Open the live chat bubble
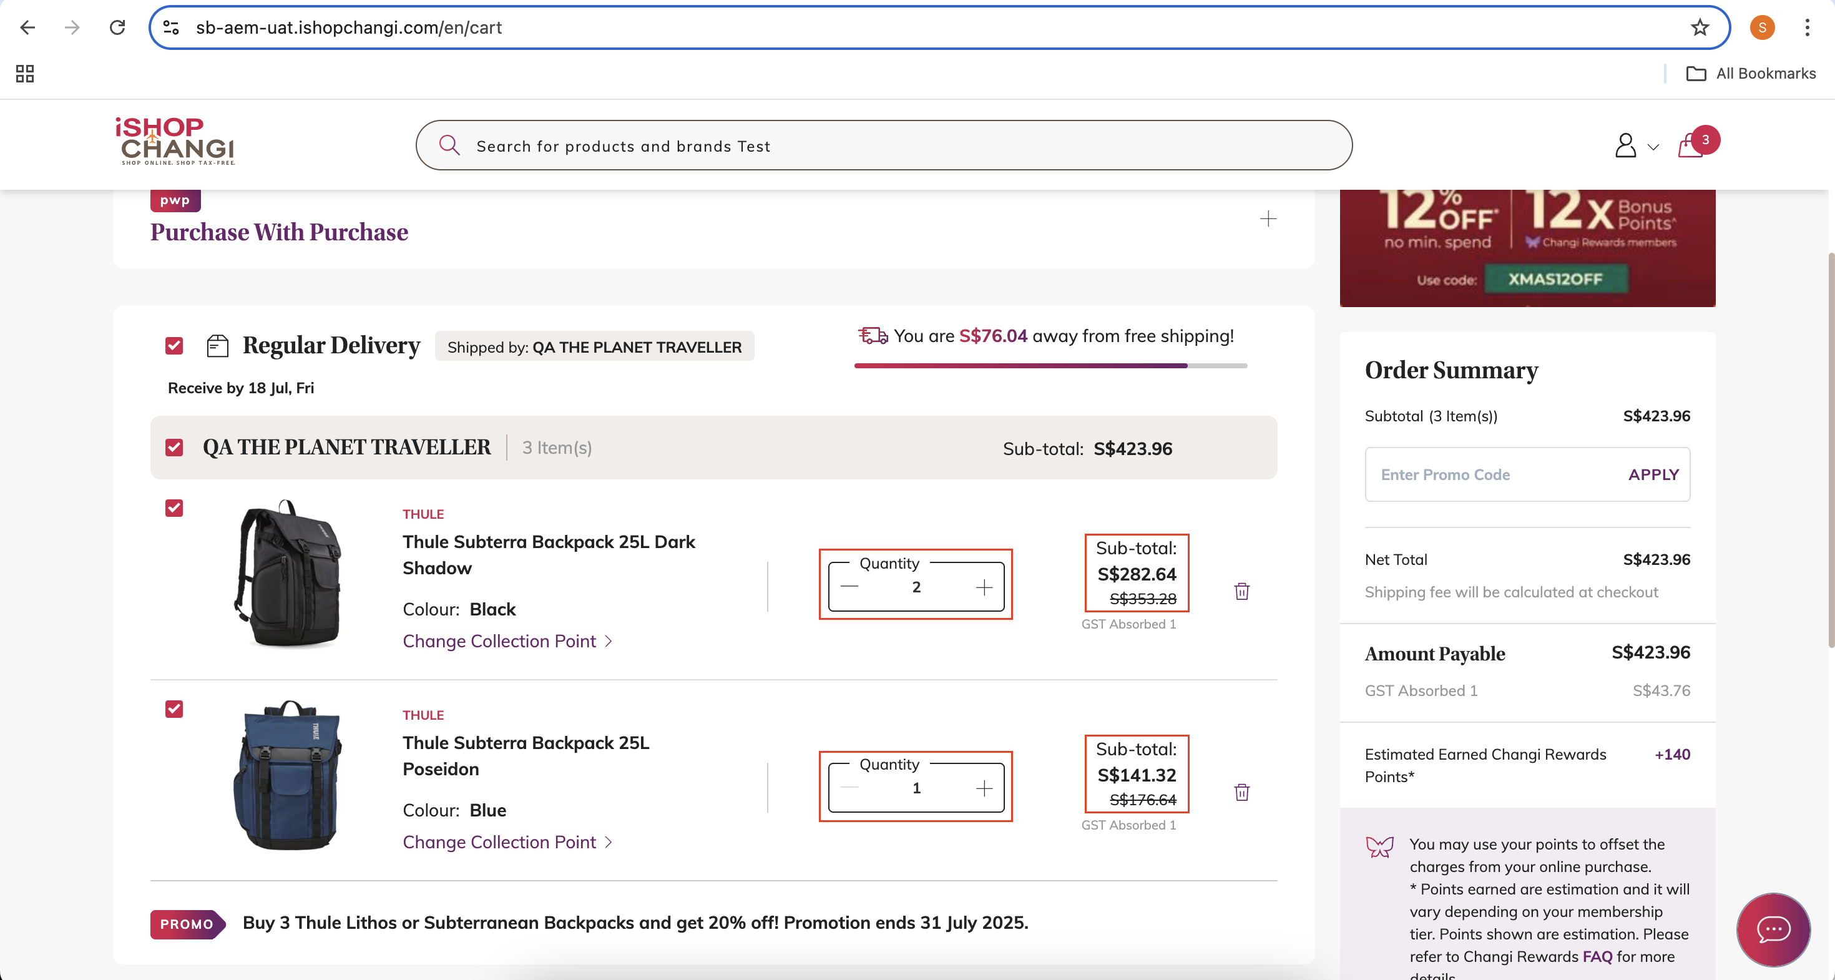Screen dimensions: 1835x980 pos(1773,929)
